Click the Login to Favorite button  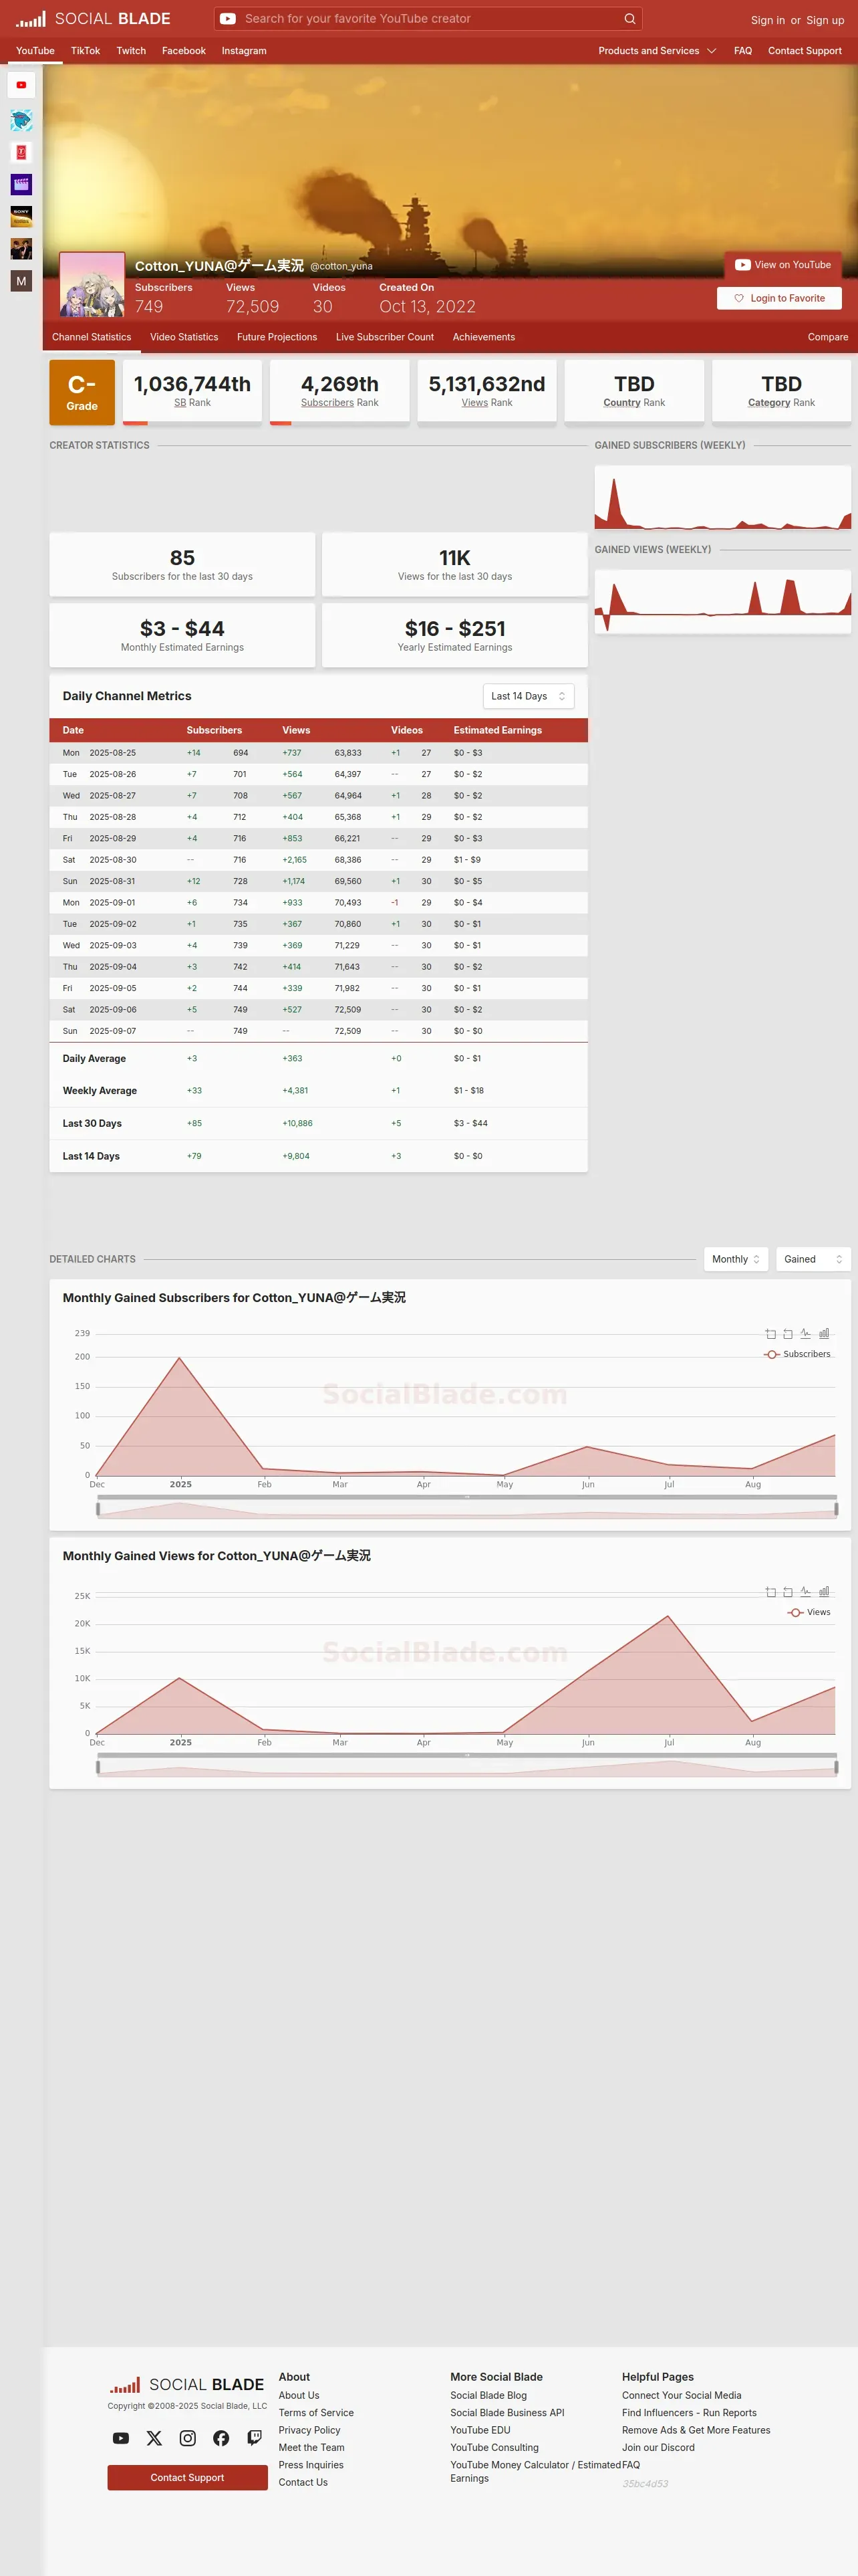[x=779, y=298]
